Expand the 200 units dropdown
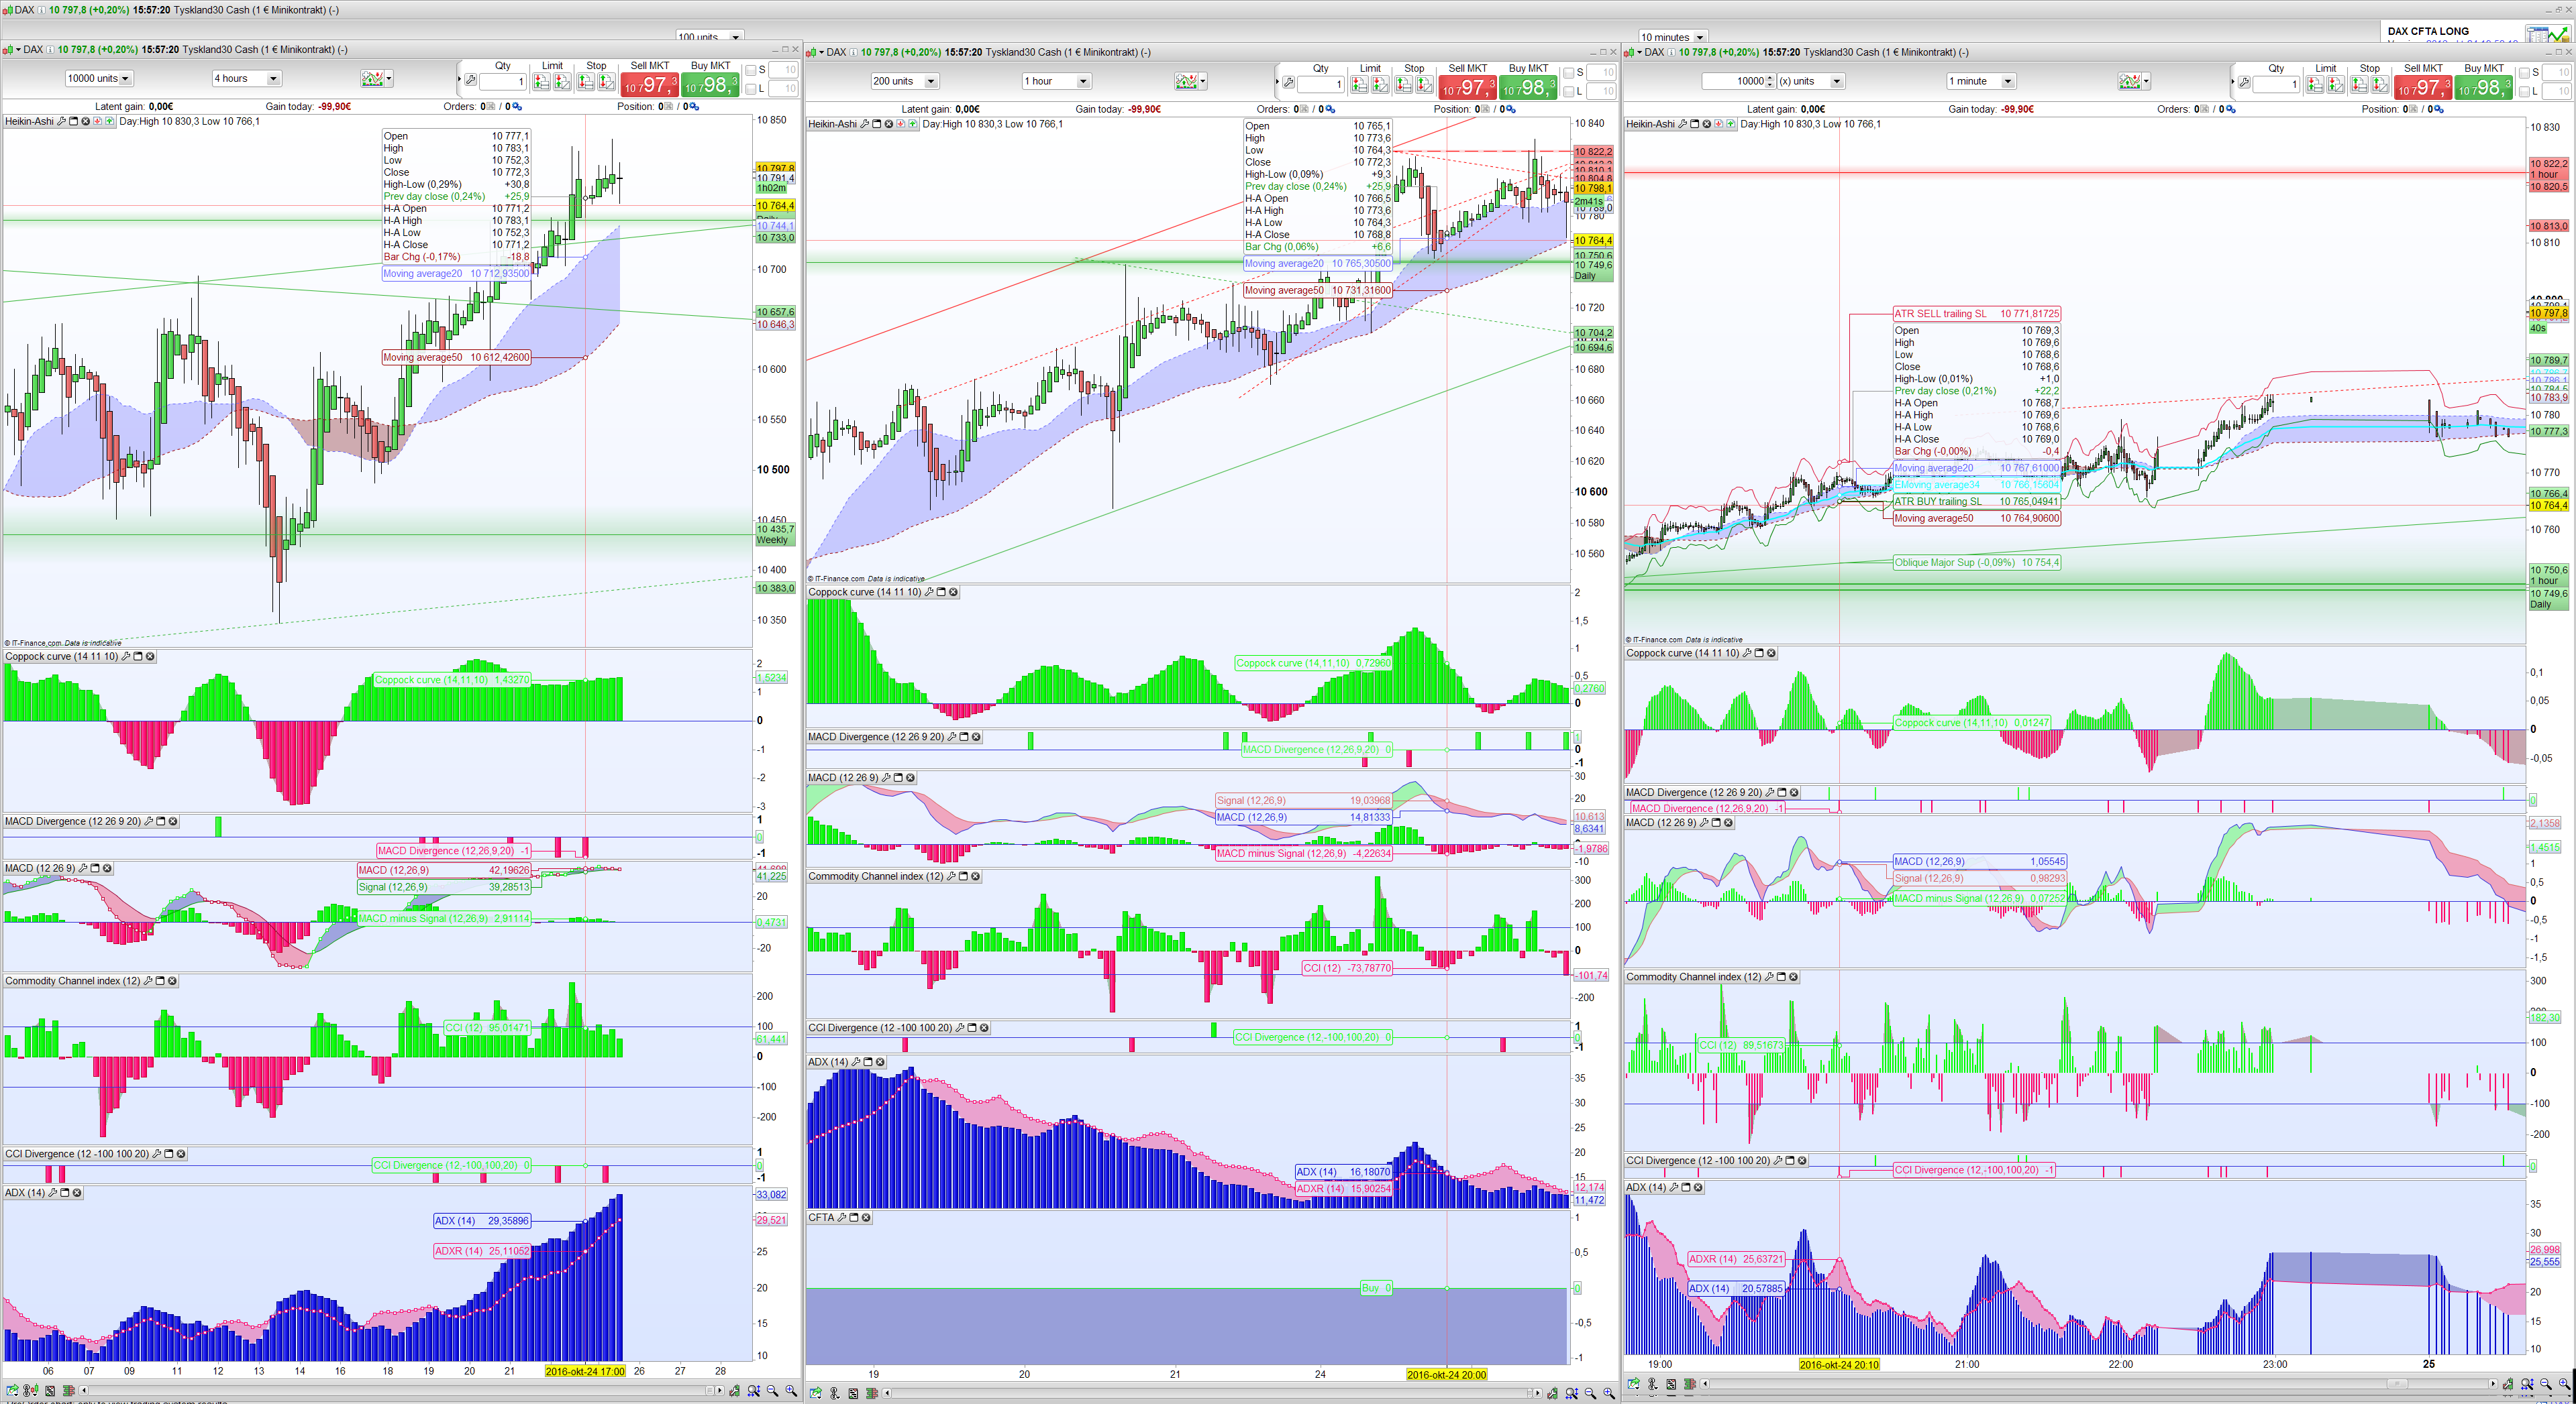The width and height of the screenshot is (2576, 1404). pyautogui.click(x=930, y=81)
